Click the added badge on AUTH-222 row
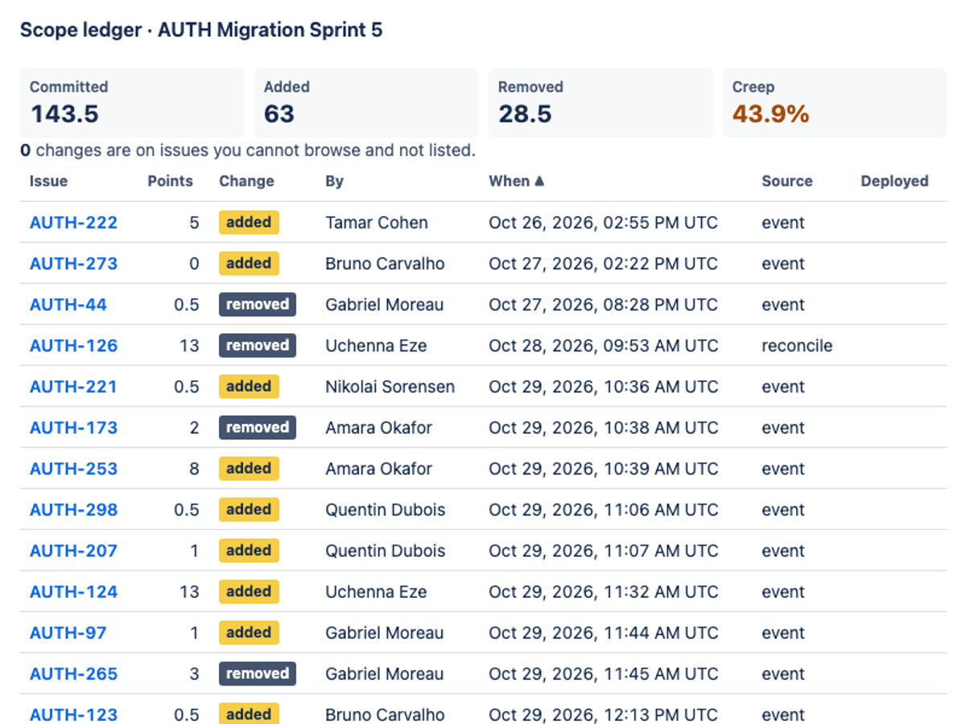 pos(249,222)
